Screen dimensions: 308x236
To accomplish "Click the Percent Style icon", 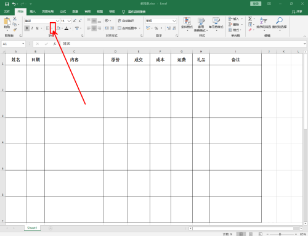I will pos(156,28).
